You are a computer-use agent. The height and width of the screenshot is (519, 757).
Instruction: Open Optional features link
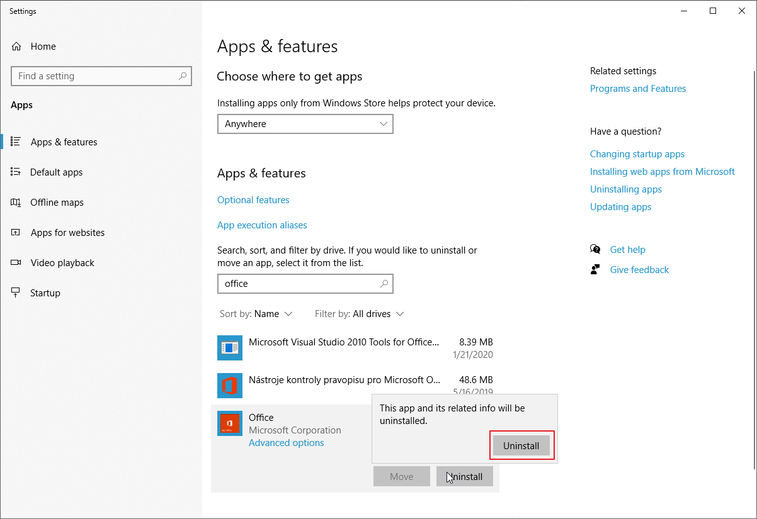tap(253, 200)
